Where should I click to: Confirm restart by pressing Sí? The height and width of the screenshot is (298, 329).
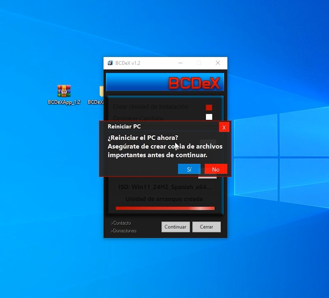pyautogui.click(x=189, y=169)
